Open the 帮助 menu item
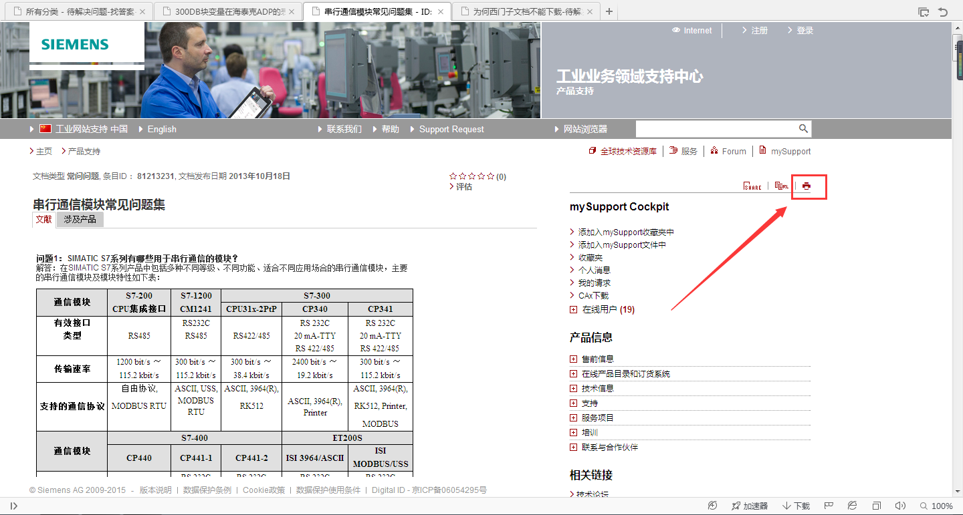963x515 pixels. [390, 129]
